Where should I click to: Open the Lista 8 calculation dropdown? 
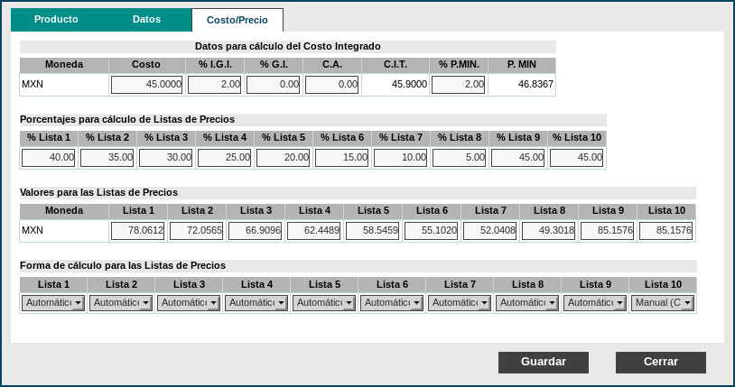(x=527, y=303)
